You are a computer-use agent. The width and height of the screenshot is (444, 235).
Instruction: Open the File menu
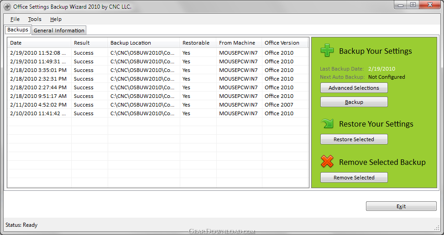[15, 19]
